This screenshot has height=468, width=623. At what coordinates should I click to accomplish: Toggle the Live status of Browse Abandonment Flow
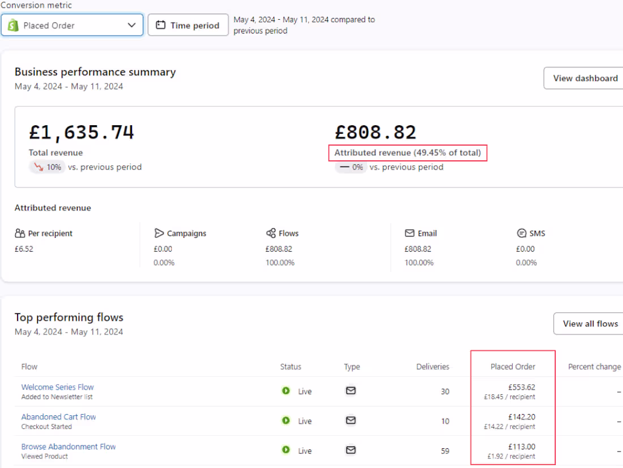285,450
